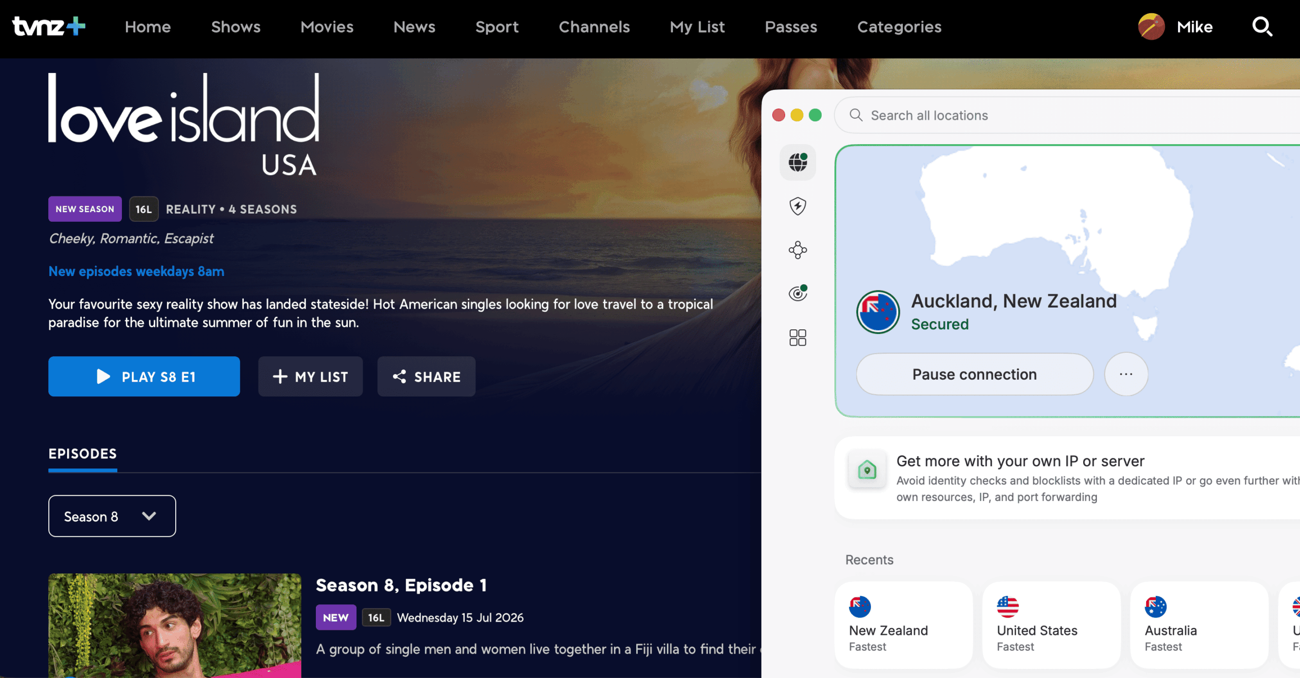The width and height of the screenshot is (1300, 678).
Task: Open the News menu item
Action: [414, 26]
